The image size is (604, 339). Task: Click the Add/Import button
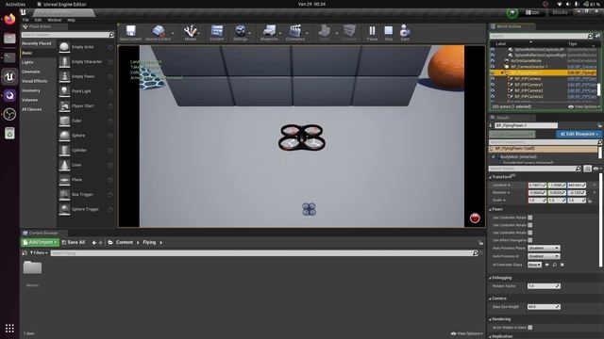click(x=40, y=243)
